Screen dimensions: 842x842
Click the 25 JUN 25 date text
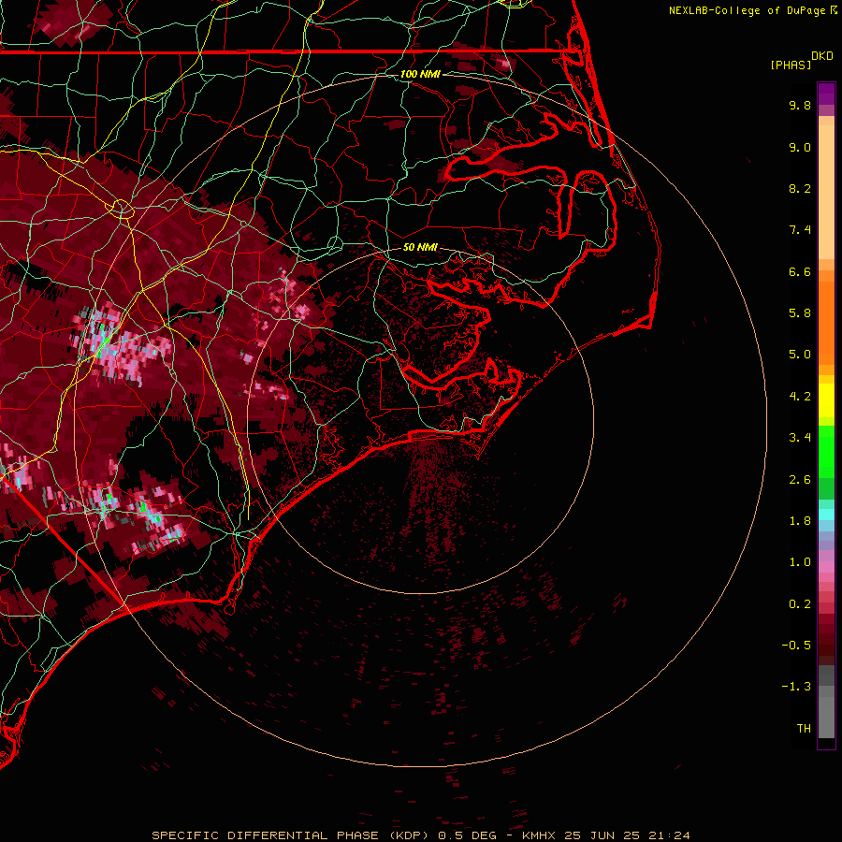[x=602, y=835]
